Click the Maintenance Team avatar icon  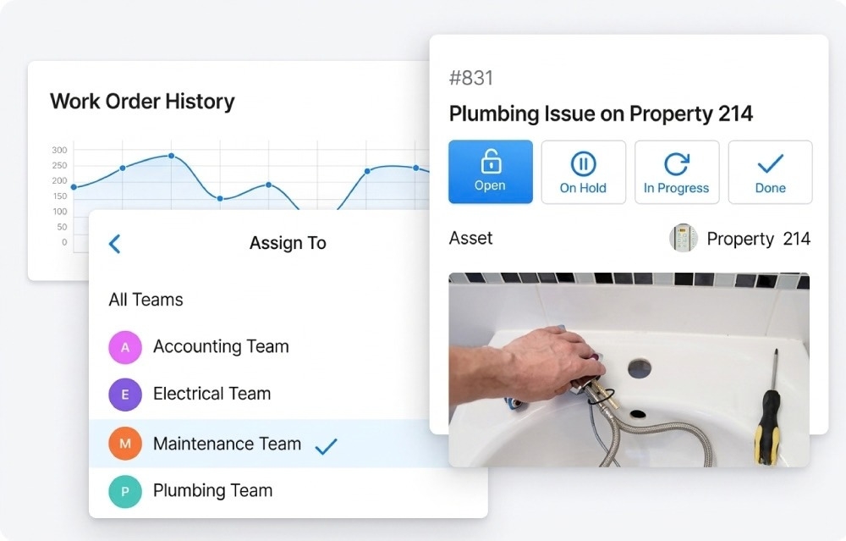pos(125,444)
